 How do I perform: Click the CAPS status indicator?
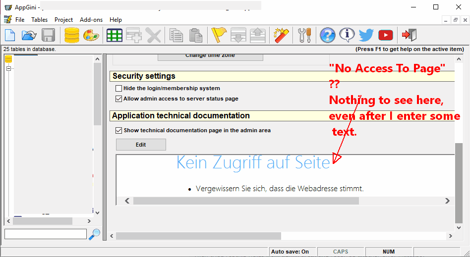(341, 252)
